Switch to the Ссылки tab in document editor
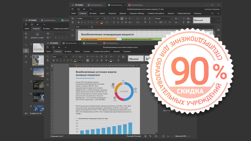This screenshot has height=141, width=251. (x=87, y=52)
